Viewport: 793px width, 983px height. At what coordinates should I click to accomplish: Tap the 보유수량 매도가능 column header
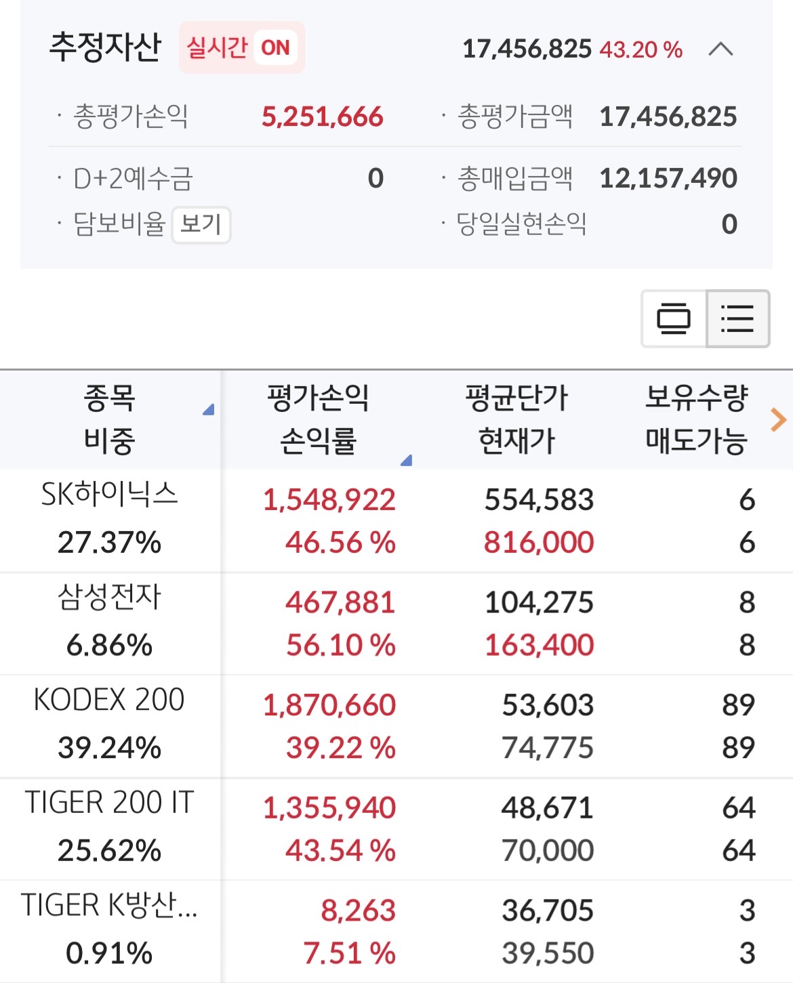[x=696, y=419]
